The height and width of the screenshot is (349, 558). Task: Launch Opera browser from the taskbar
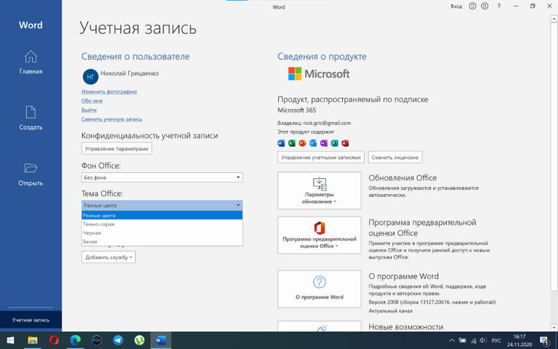[54, 340]
